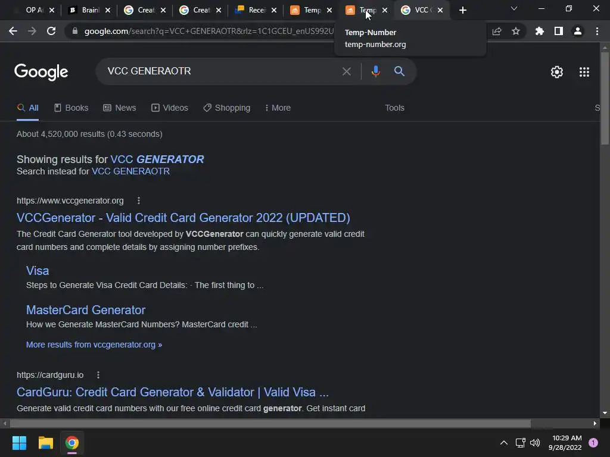610x457 pixels.
Task: Click horizontal scrollbar right arrow
Action: [x=595, y=423]
